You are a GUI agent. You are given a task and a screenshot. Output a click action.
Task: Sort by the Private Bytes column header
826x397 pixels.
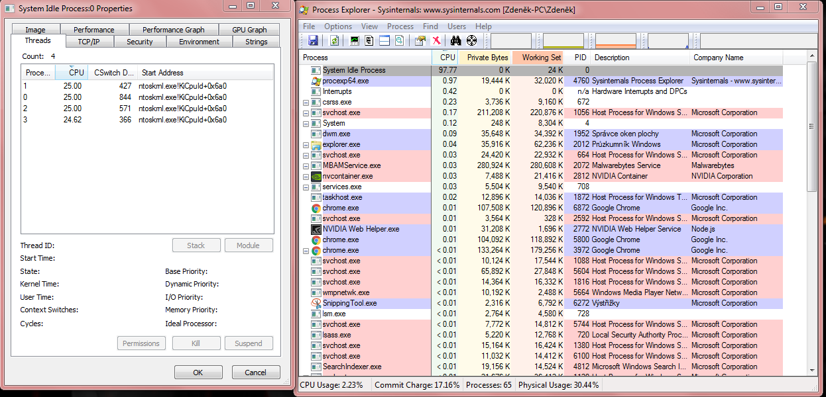click(x=487, y=58)
